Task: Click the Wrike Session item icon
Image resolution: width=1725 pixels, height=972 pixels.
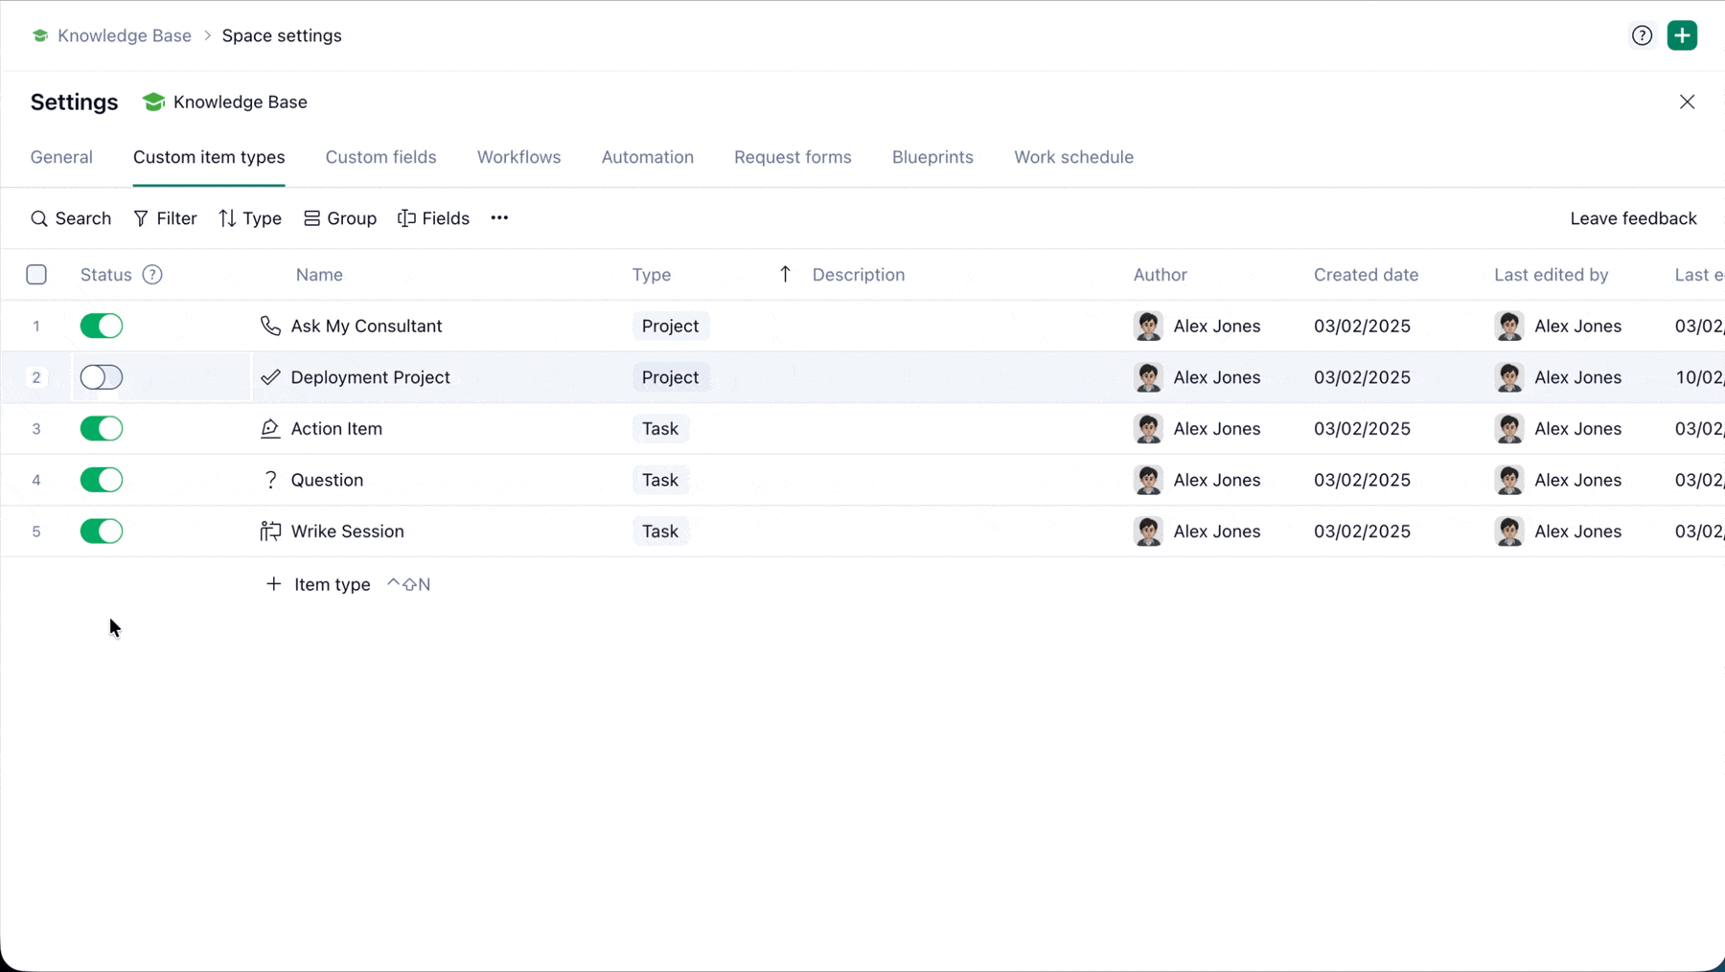Action: click(x=270, y=531)
